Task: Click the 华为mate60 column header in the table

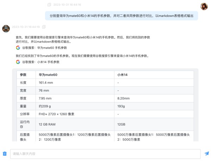Action: coord(48,75)
